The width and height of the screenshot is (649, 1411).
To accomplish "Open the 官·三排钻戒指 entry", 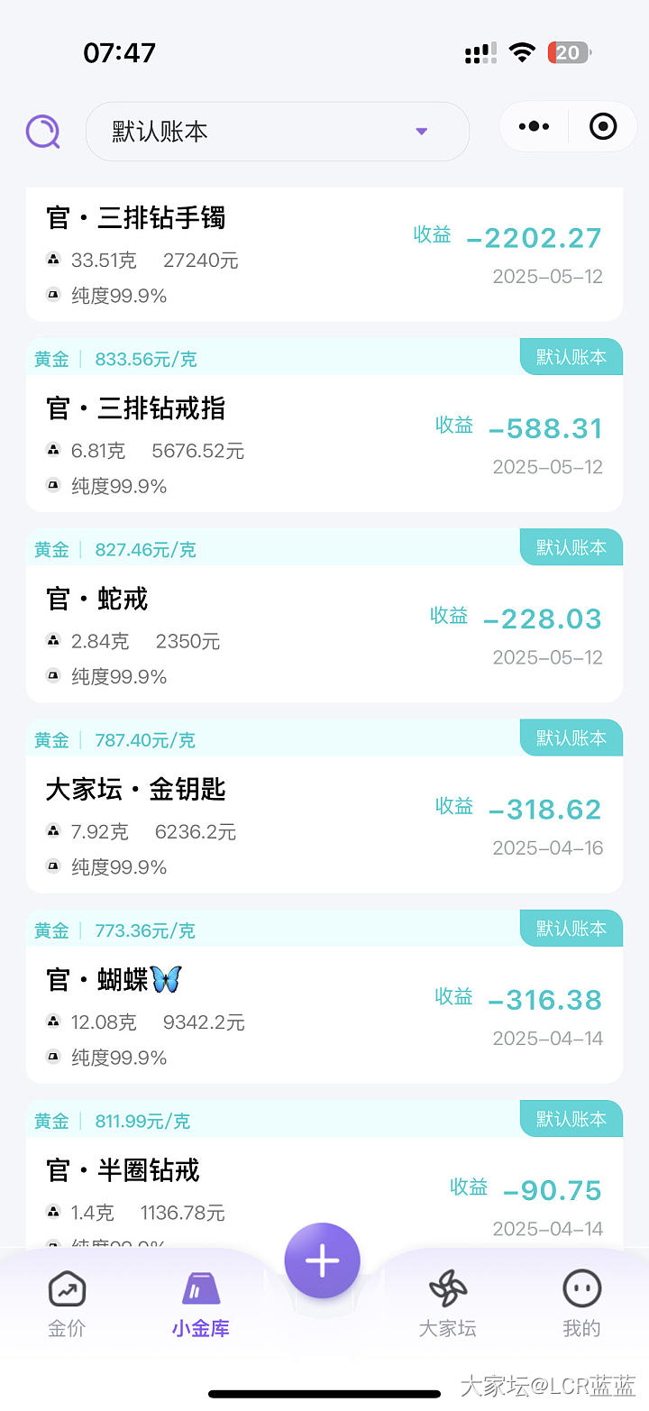I will click(x=136, y=409).
